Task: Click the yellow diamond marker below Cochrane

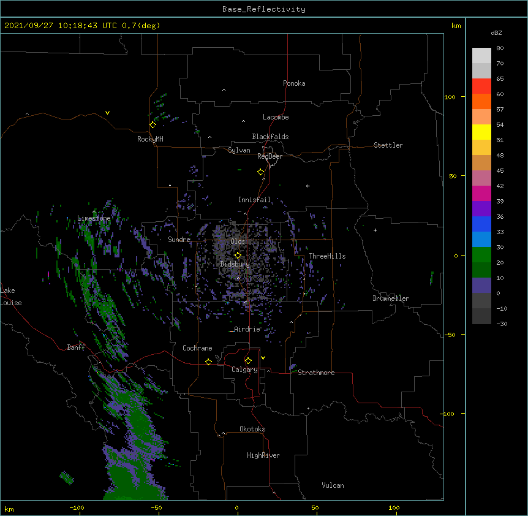Action: coord(208,362)
